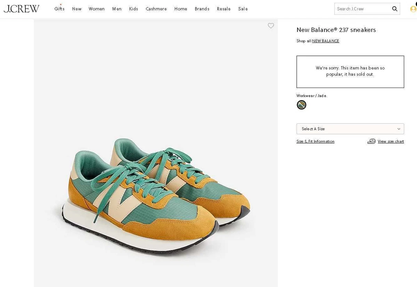
Task: Open the Brands menu
Action: [x=202, y=9]
